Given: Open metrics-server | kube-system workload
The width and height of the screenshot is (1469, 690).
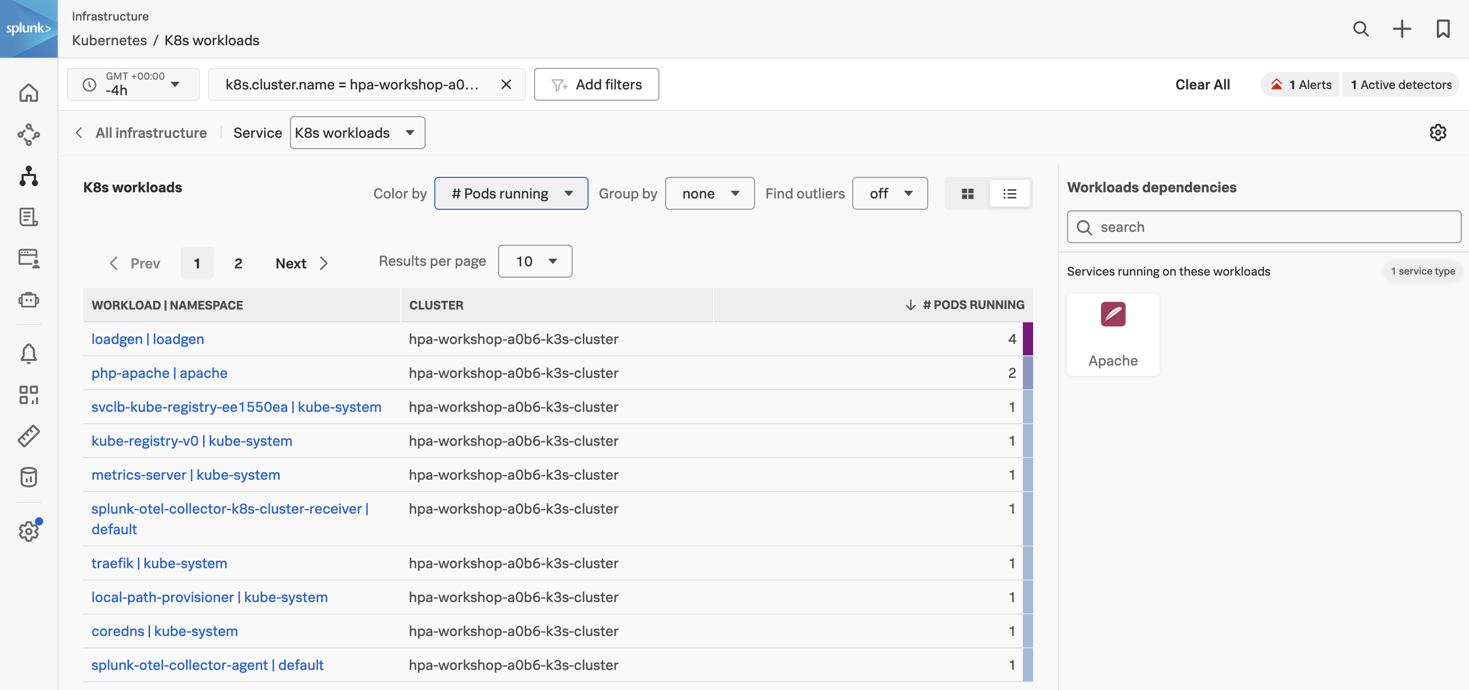Looking at the screenshot, I should (186, 475).
